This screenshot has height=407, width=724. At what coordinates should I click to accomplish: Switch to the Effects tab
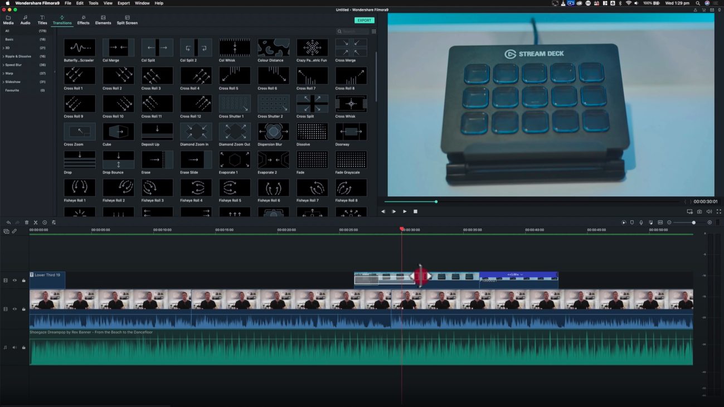83,20
